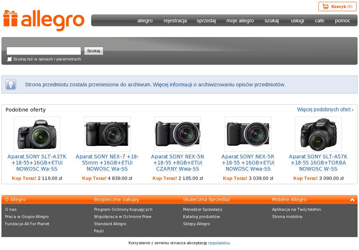Viewport: 359px width, 250px height.
Task: Click the lightbulb info icon
Action: [11, 85]
